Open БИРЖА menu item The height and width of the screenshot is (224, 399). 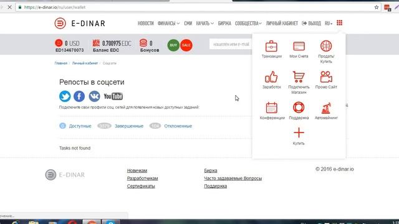(x=224, y=24)
